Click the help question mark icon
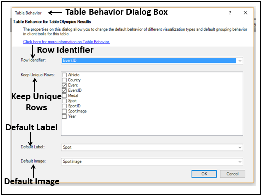 230,13
